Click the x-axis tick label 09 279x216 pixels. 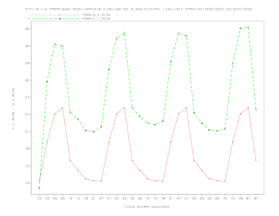point(62,198)
